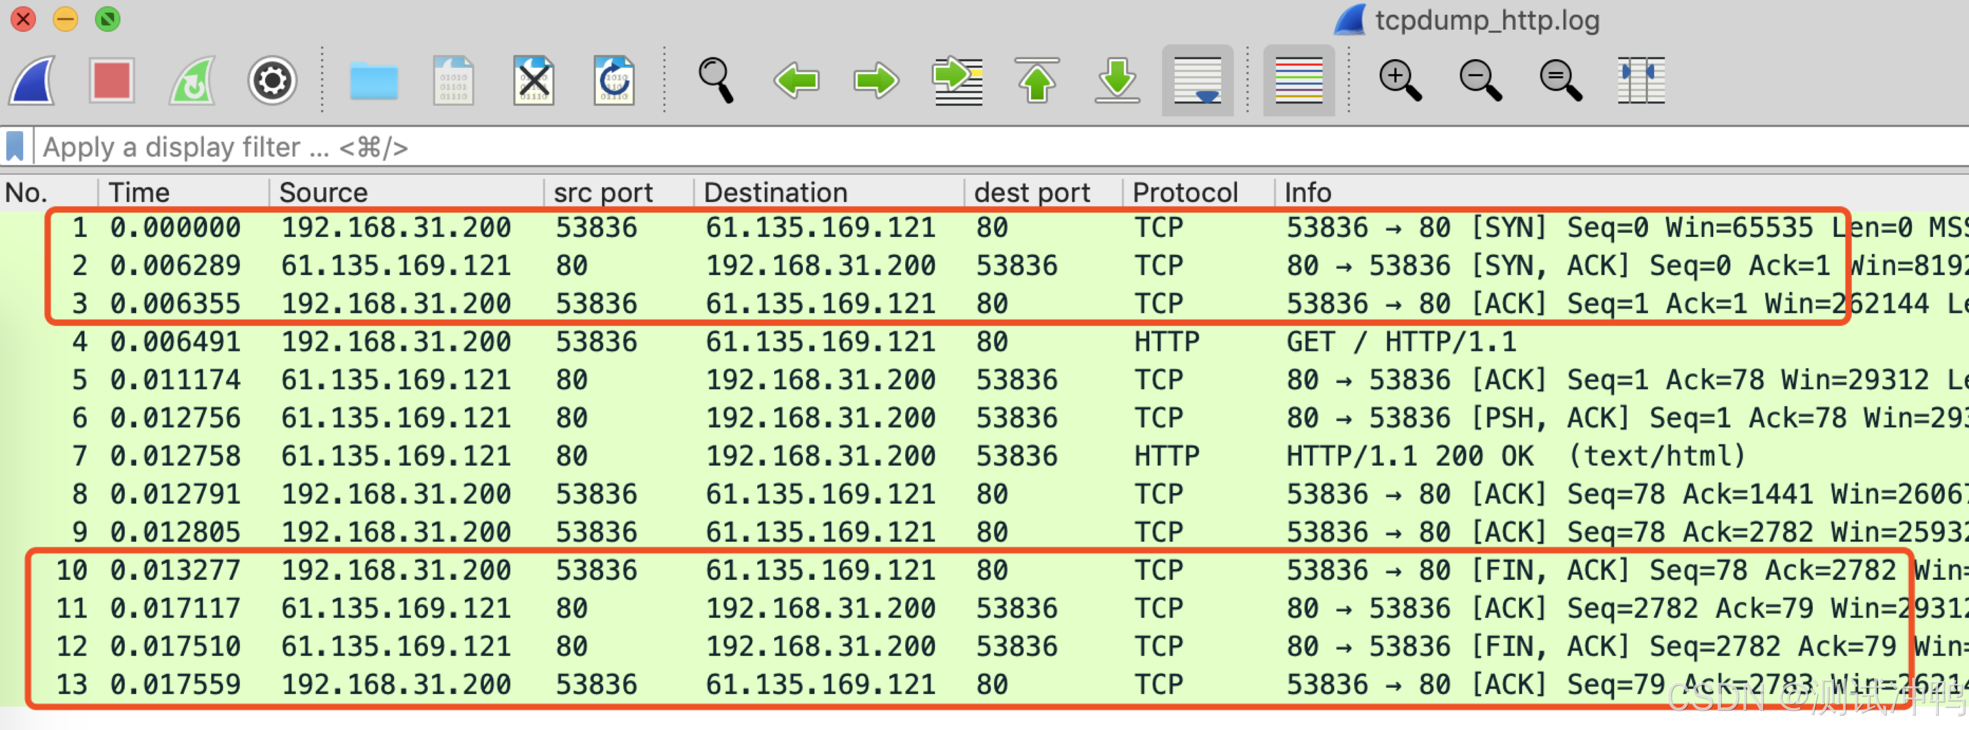This screenshot has height=730, width=1969.
Task: Sort by the Protocol column header
Action: point(1185,193)
